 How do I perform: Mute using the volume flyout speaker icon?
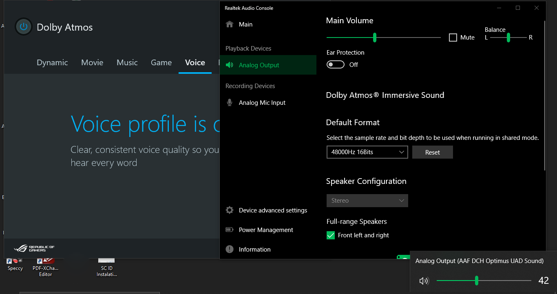click(x=424, y=281)
